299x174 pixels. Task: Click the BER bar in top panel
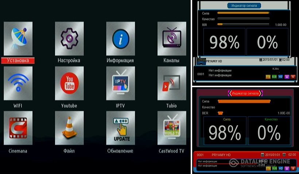243,24
